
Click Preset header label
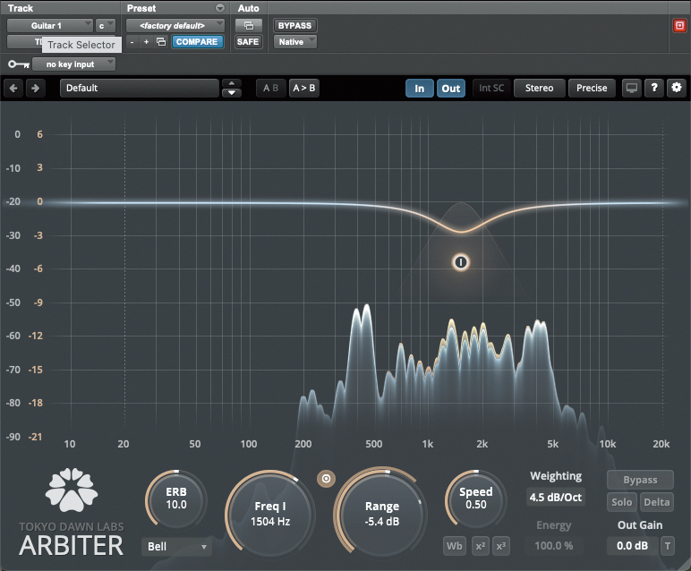(141, 8)
